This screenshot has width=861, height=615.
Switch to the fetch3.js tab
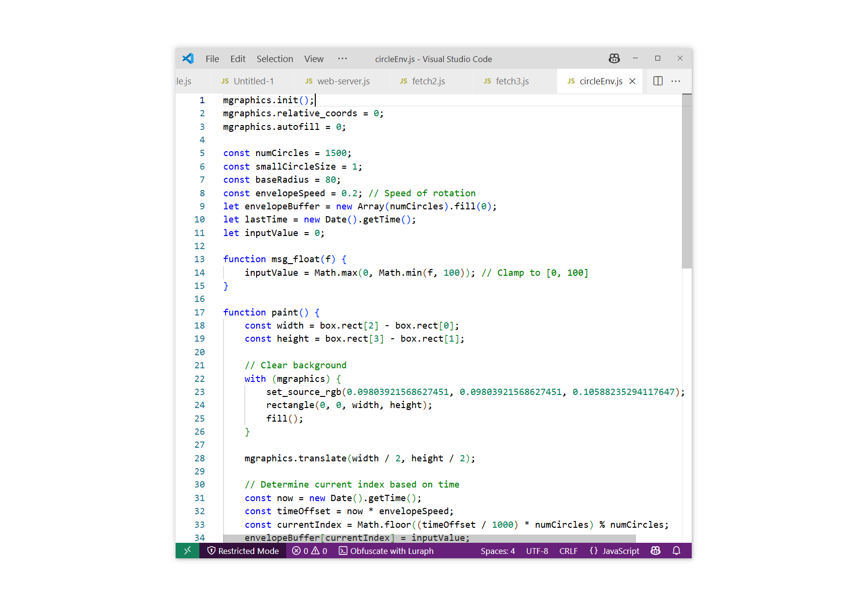click(506, 81)
